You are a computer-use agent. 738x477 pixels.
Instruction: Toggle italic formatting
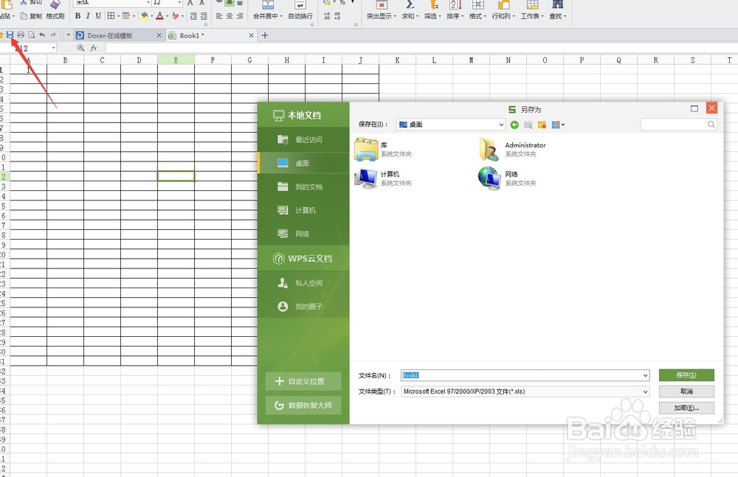point(88,16)
